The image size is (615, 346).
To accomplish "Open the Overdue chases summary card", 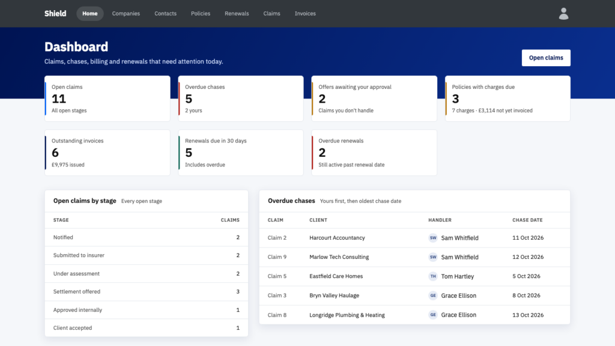I will point(241,99).
